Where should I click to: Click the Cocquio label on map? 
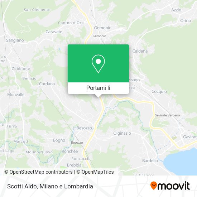(x=159, y=91)
